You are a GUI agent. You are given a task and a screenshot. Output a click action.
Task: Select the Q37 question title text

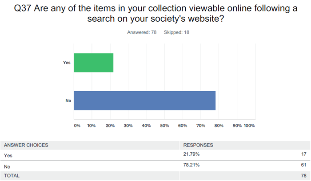[x=155, y=13]
